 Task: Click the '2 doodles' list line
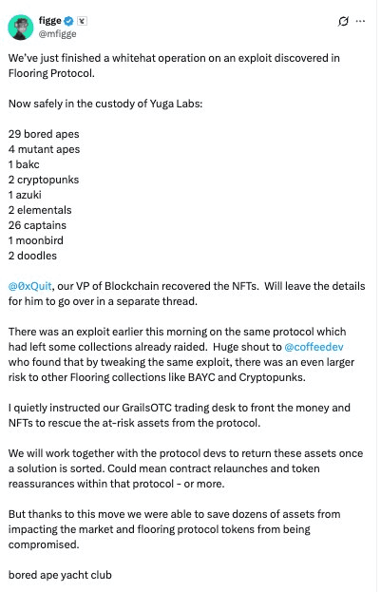tap(32, 256)
